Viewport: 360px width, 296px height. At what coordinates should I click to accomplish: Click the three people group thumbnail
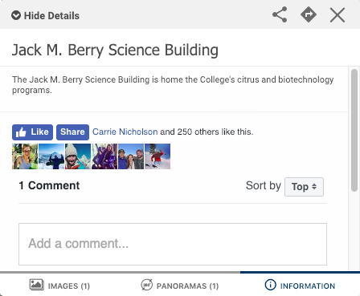point(131,156)
